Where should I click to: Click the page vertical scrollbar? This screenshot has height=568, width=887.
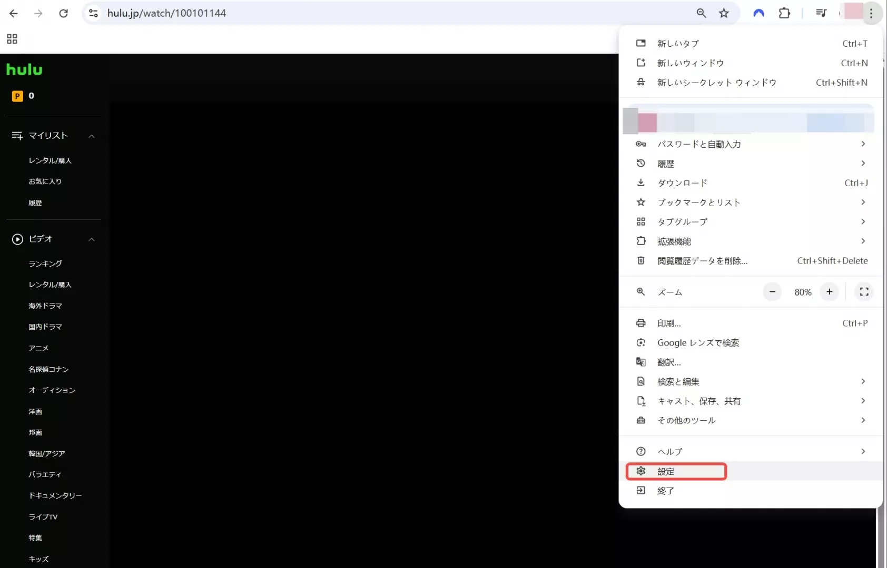[x=881, y=536]
